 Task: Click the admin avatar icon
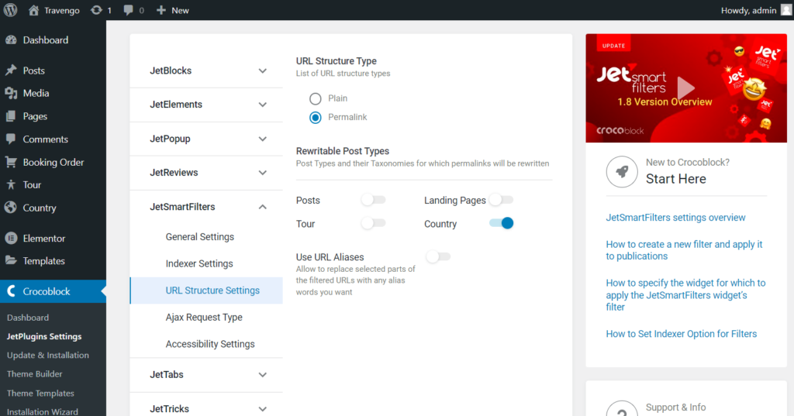(x=786, y=10)
